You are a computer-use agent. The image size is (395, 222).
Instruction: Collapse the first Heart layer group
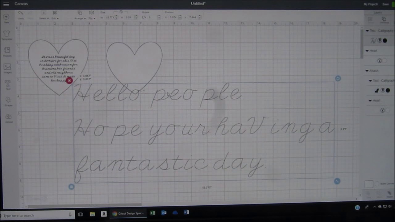pos(367,51)
